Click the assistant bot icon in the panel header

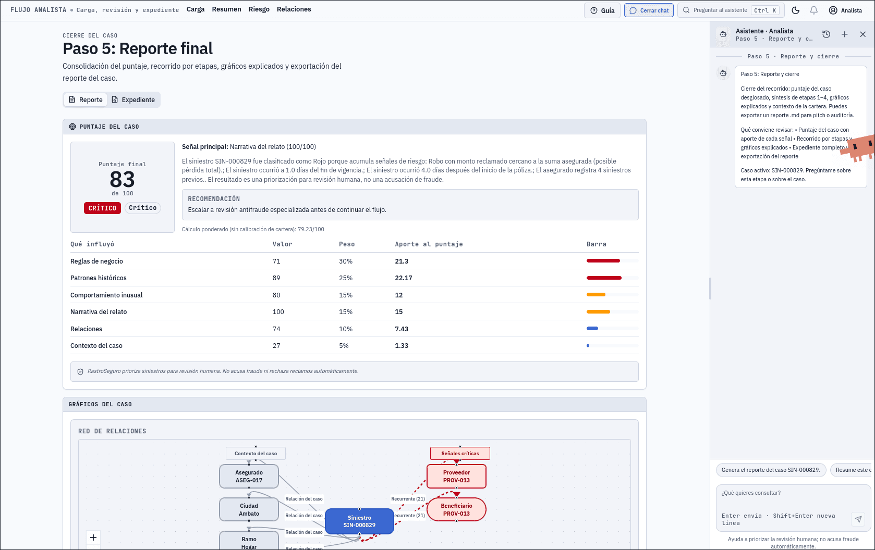click(x=723, y=34)
